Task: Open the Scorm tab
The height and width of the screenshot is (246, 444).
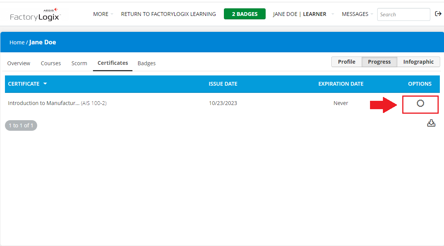Action: point(79,63)
